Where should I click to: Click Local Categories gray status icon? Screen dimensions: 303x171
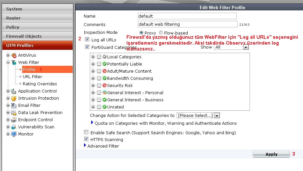point(105,57)
